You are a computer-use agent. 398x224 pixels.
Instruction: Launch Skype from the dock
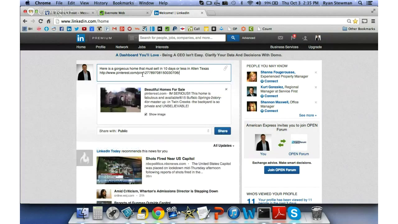[x=294, y=213]
